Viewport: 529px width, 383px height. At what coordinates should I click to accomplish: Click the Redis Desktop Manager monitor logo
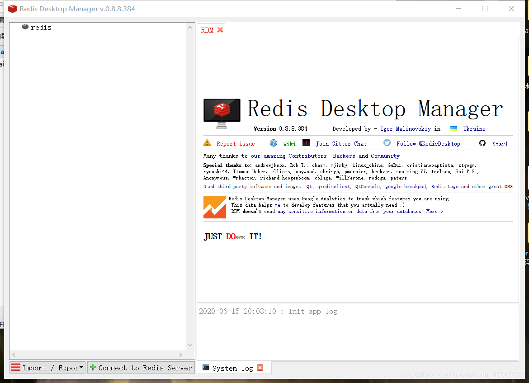(x=222, y=113)
